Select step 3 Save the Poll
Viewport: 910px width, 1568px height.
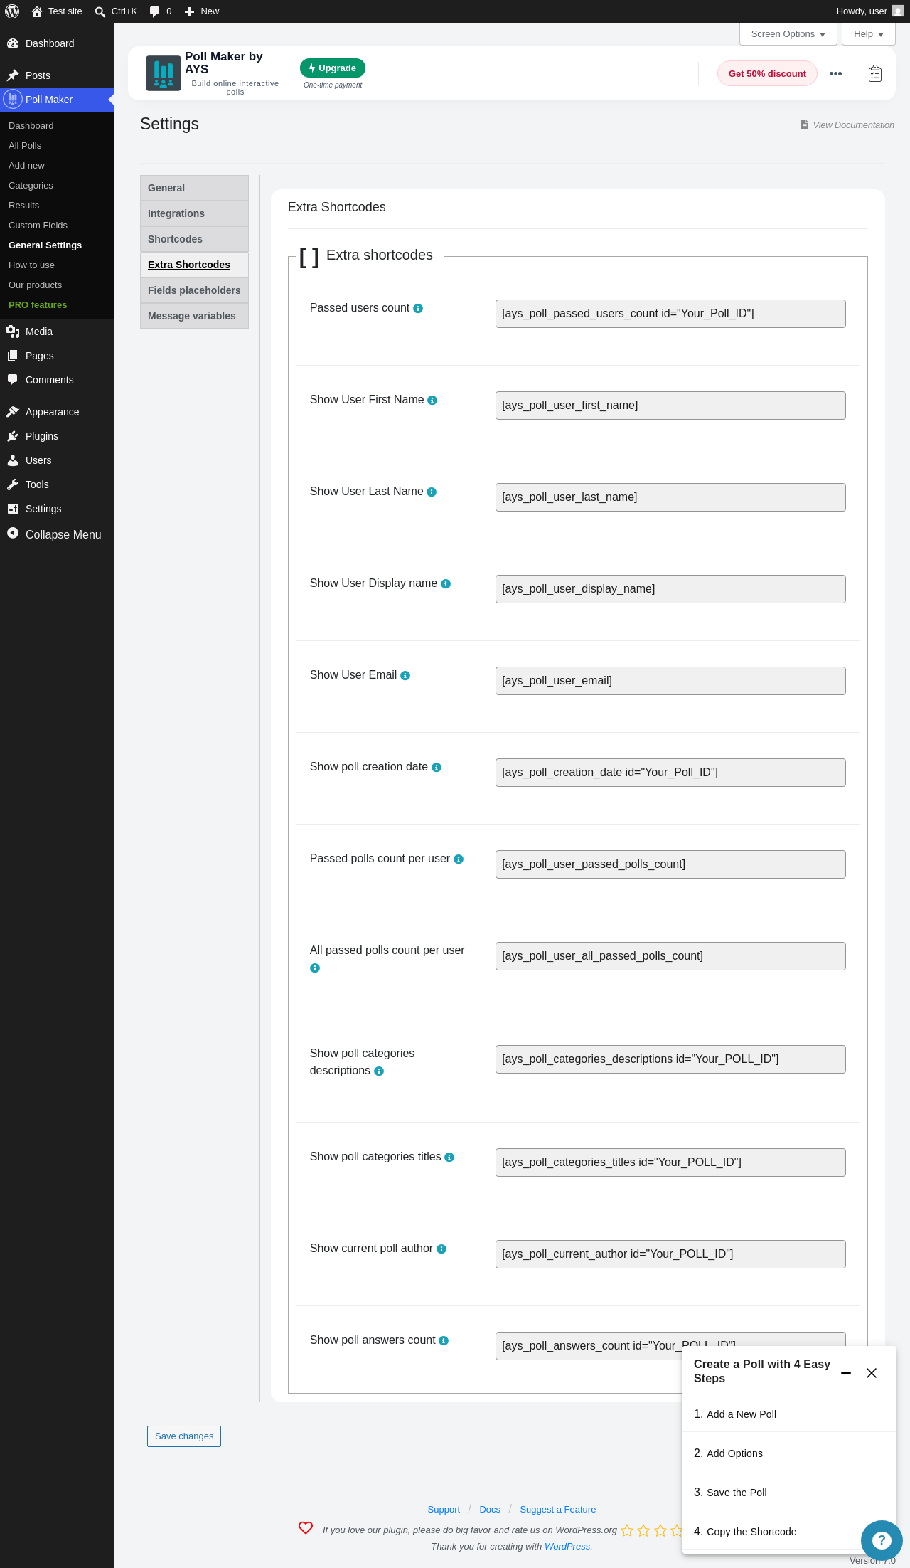(788, 1493)
